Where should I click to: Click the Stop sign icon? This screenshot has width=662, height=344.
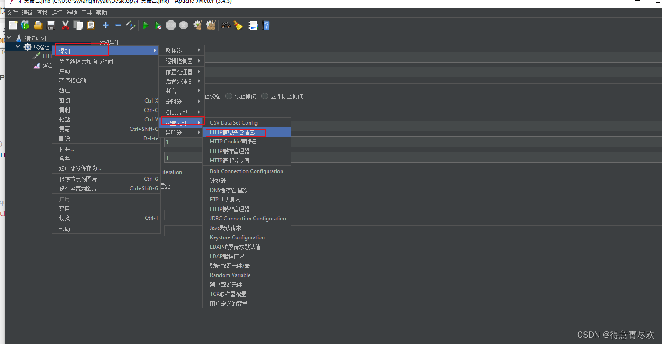click(171, 25)
